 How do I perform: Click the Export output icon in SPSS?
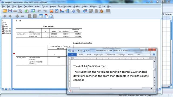pos(26,11)
